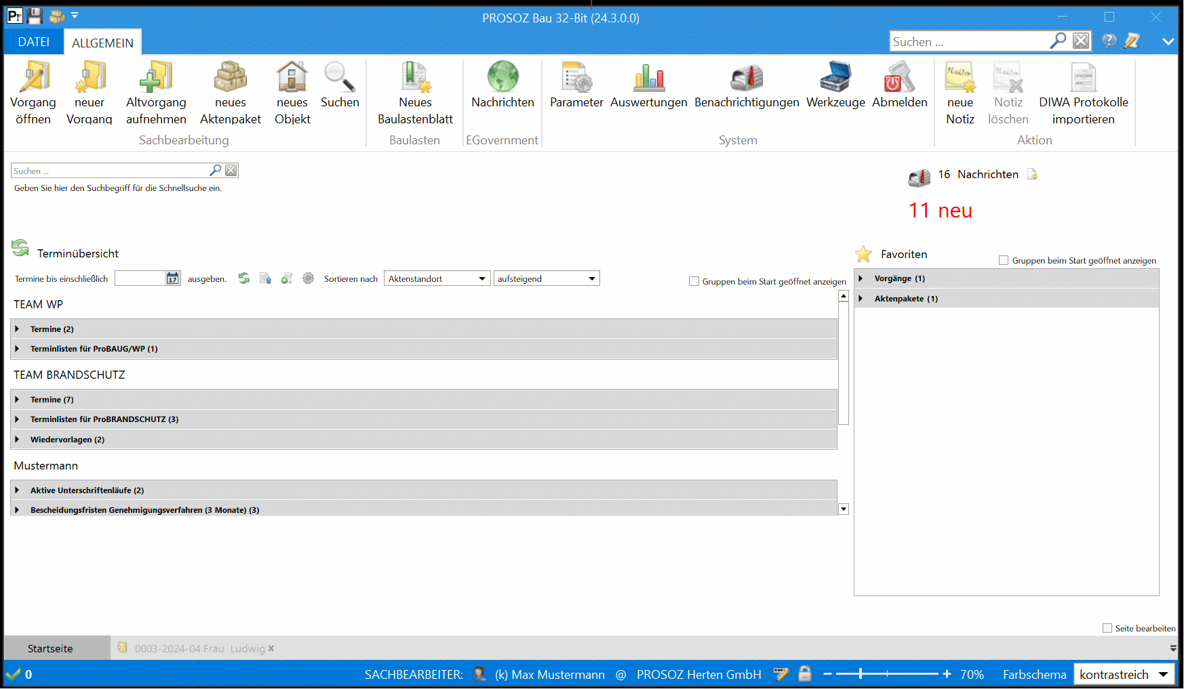Enable Favoriten 'Gruppen beim Start geöffnet anzeigen'
The width and height of the screenshot is (1184, 689).
point(1004,260)
